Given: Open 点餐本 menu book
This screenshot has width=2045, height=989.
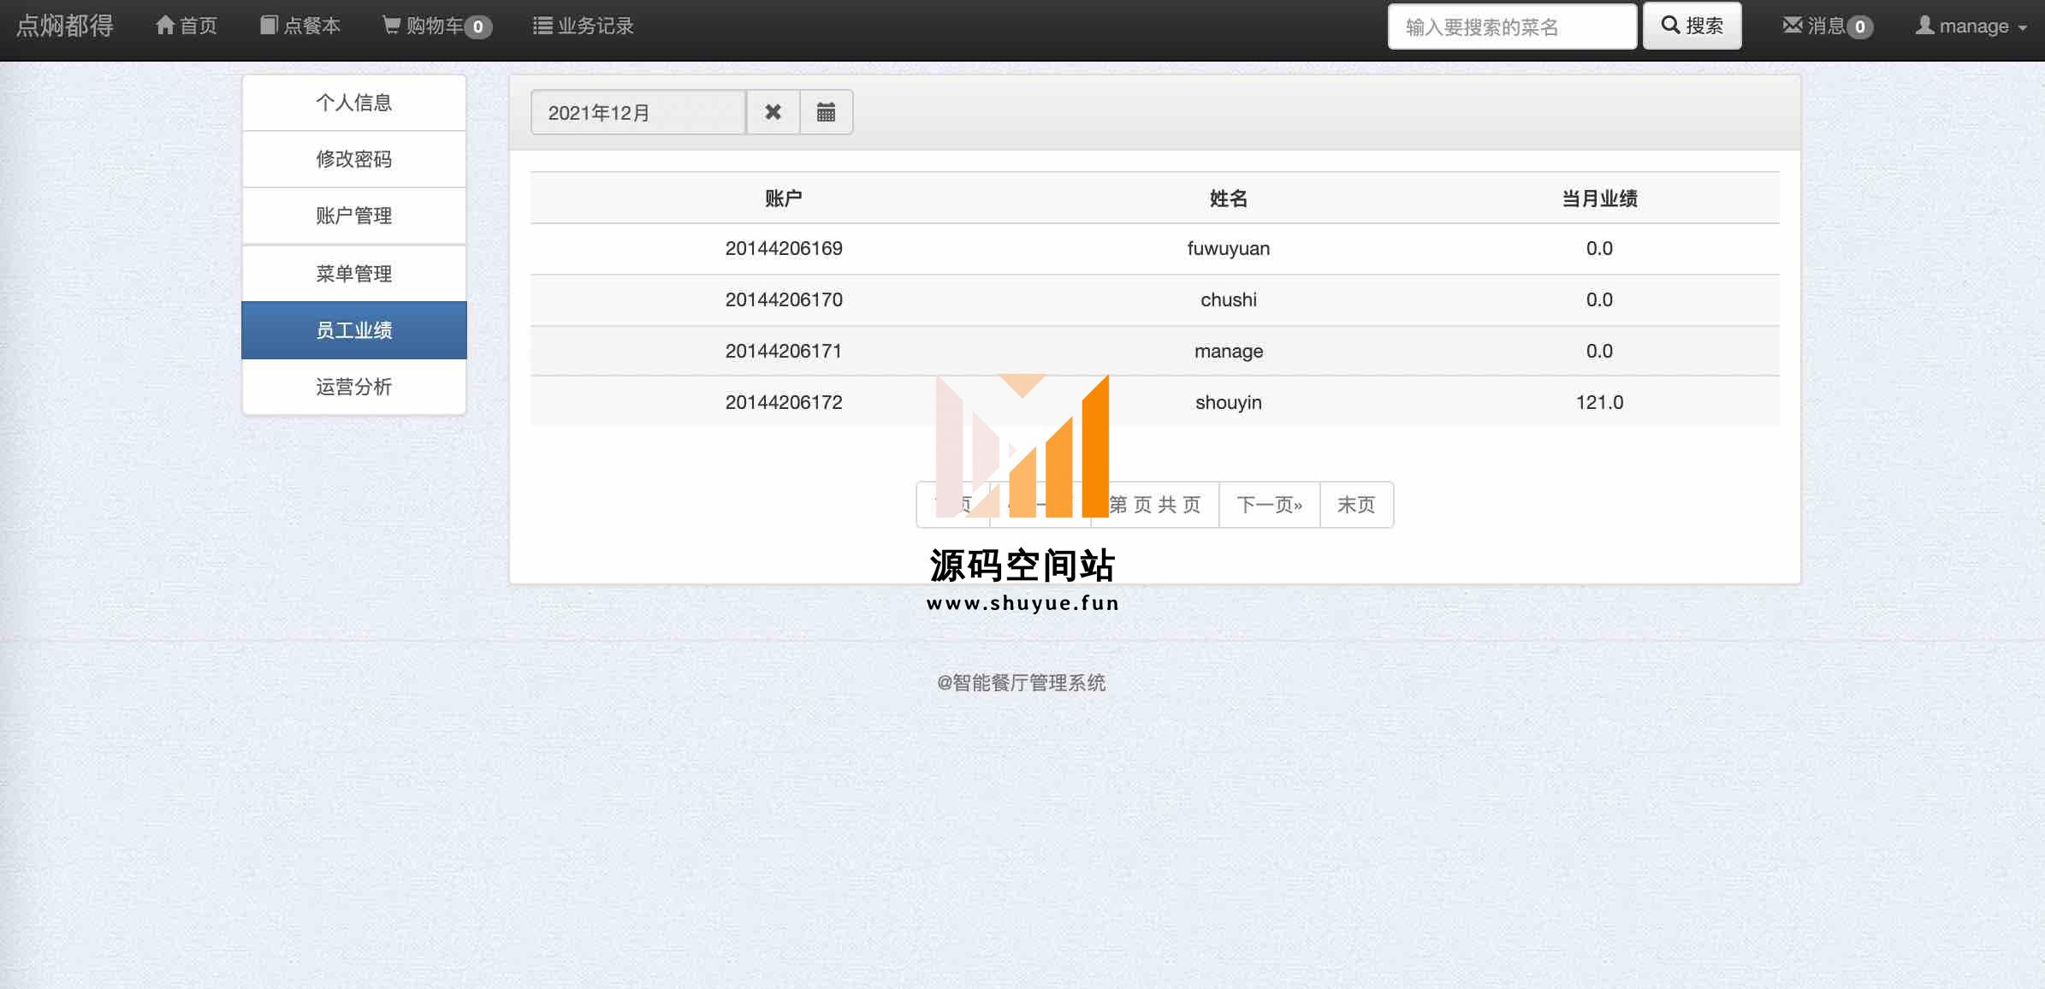Looking at the screenshot, I should (x=300, y=26).
